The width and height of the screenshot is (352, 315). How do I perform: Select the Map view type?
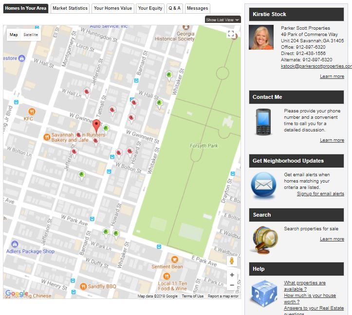point(14,35)
